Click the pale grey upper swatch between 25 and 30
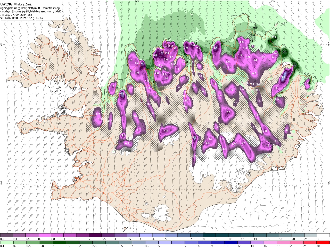 [310, 235]
